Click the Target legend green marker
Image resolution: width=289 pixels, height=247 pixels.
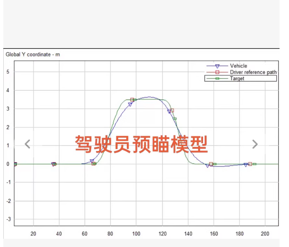point(217,79)
